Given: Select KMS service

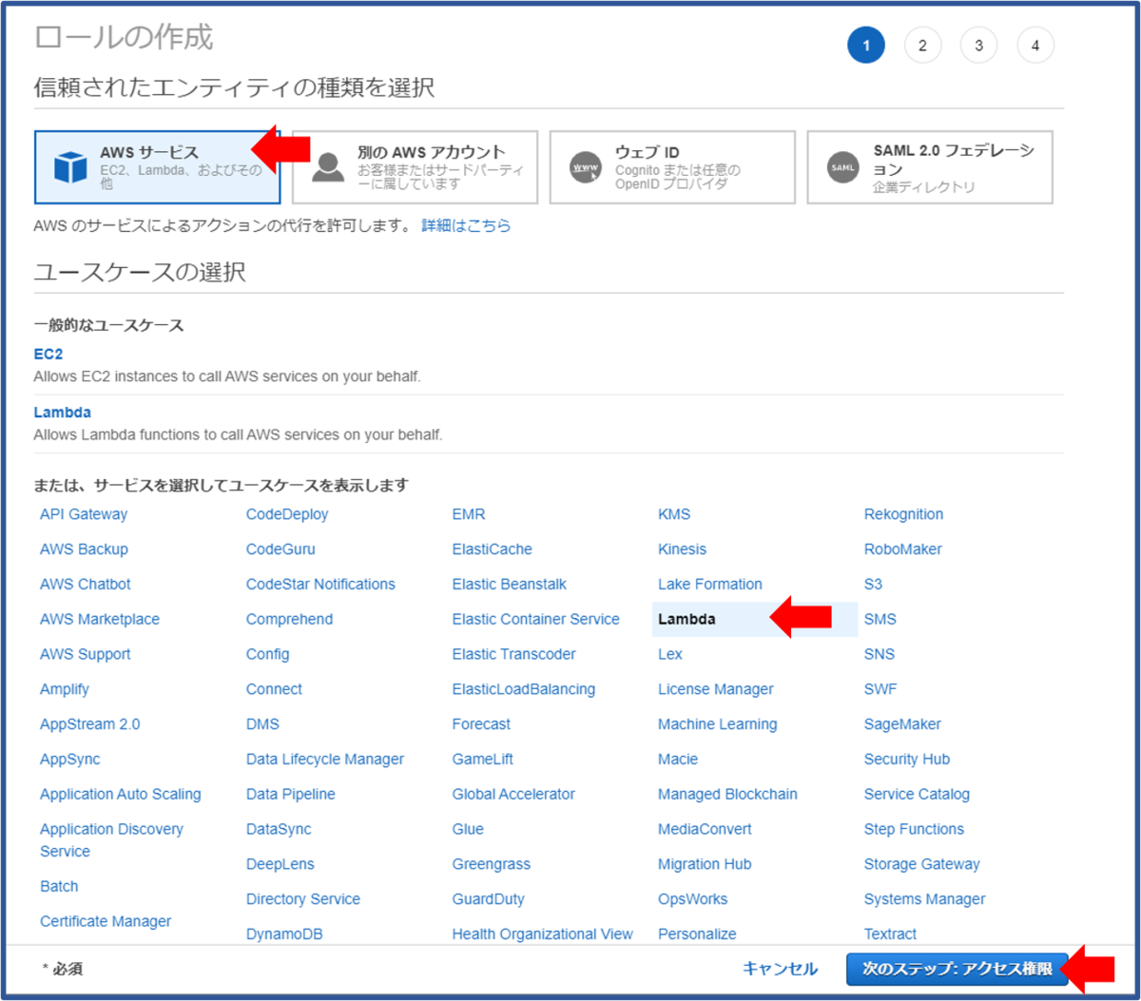Looking at the screenshot, I should 674,514.
